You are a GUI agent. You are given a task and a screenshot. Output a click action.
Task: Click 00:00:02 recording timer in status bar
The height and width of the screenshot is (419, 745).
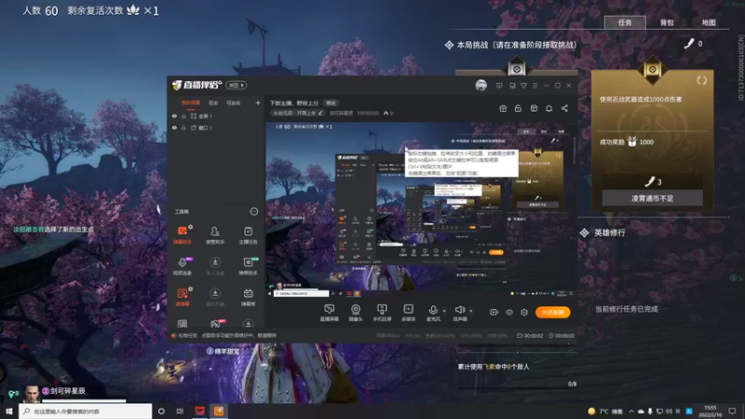(530, 335)
